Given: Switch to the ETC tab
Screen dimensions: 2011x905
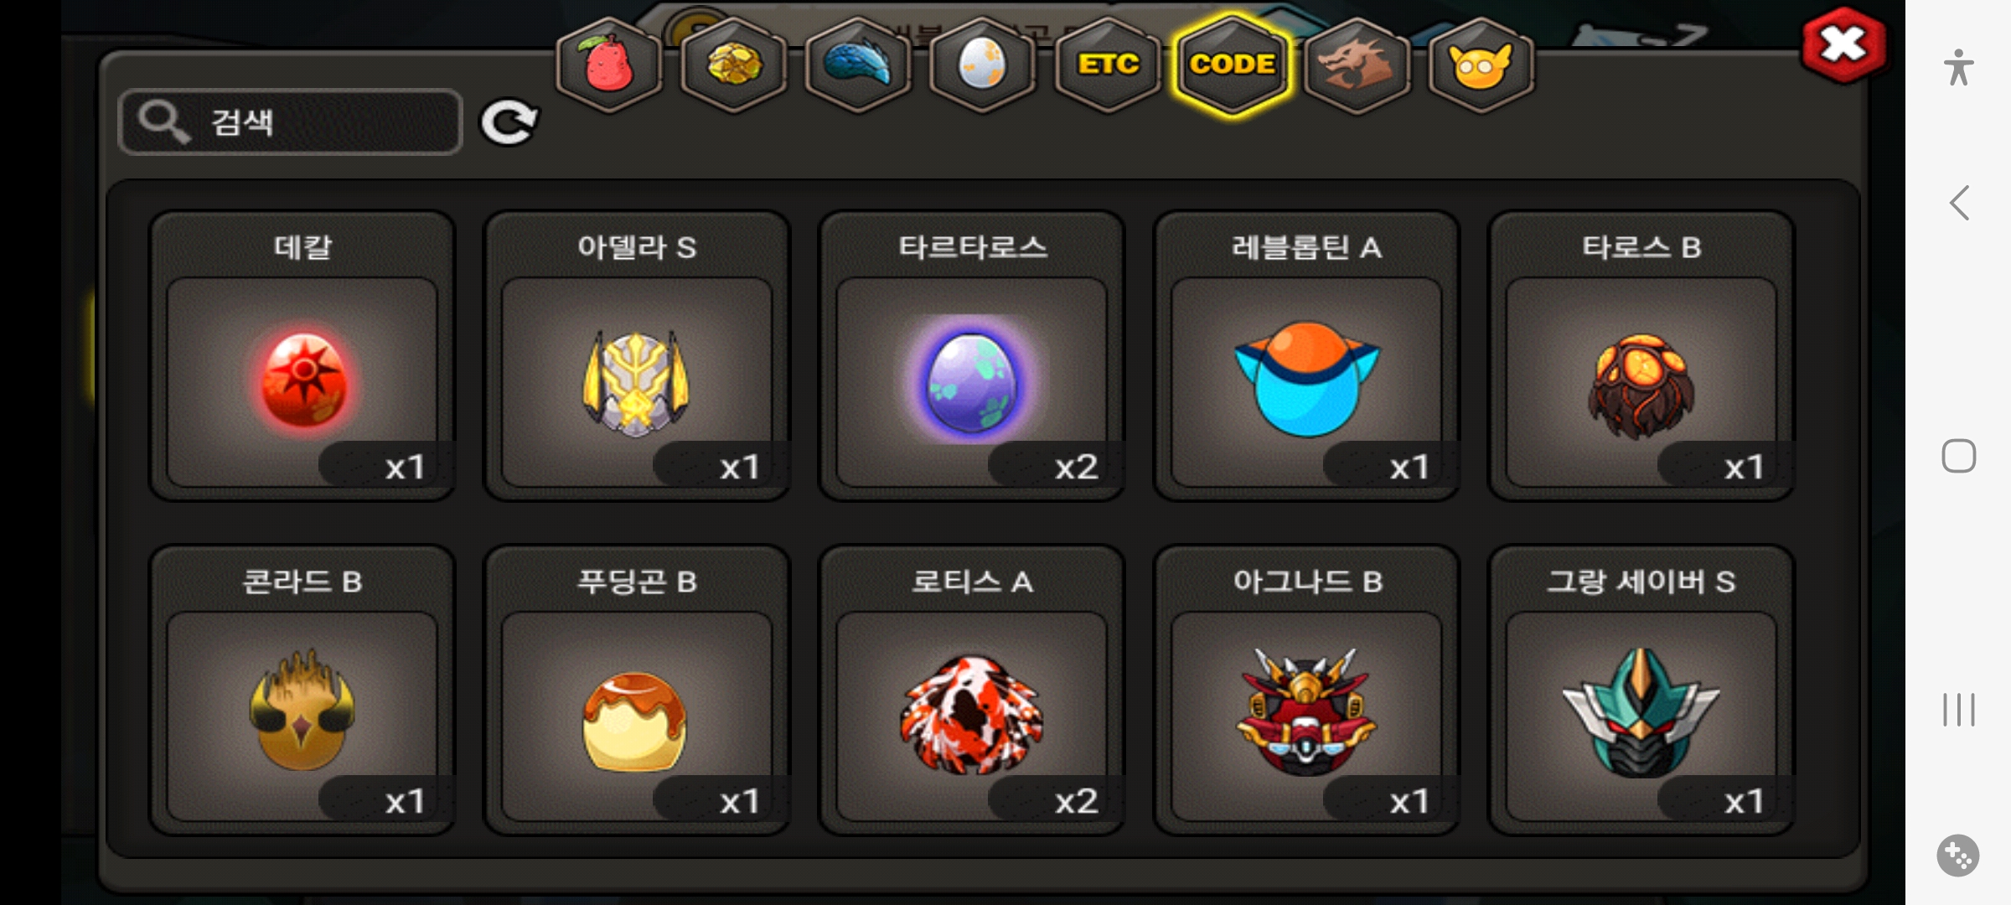Looking at the screenshot, I should click(x=1108, y=65).
